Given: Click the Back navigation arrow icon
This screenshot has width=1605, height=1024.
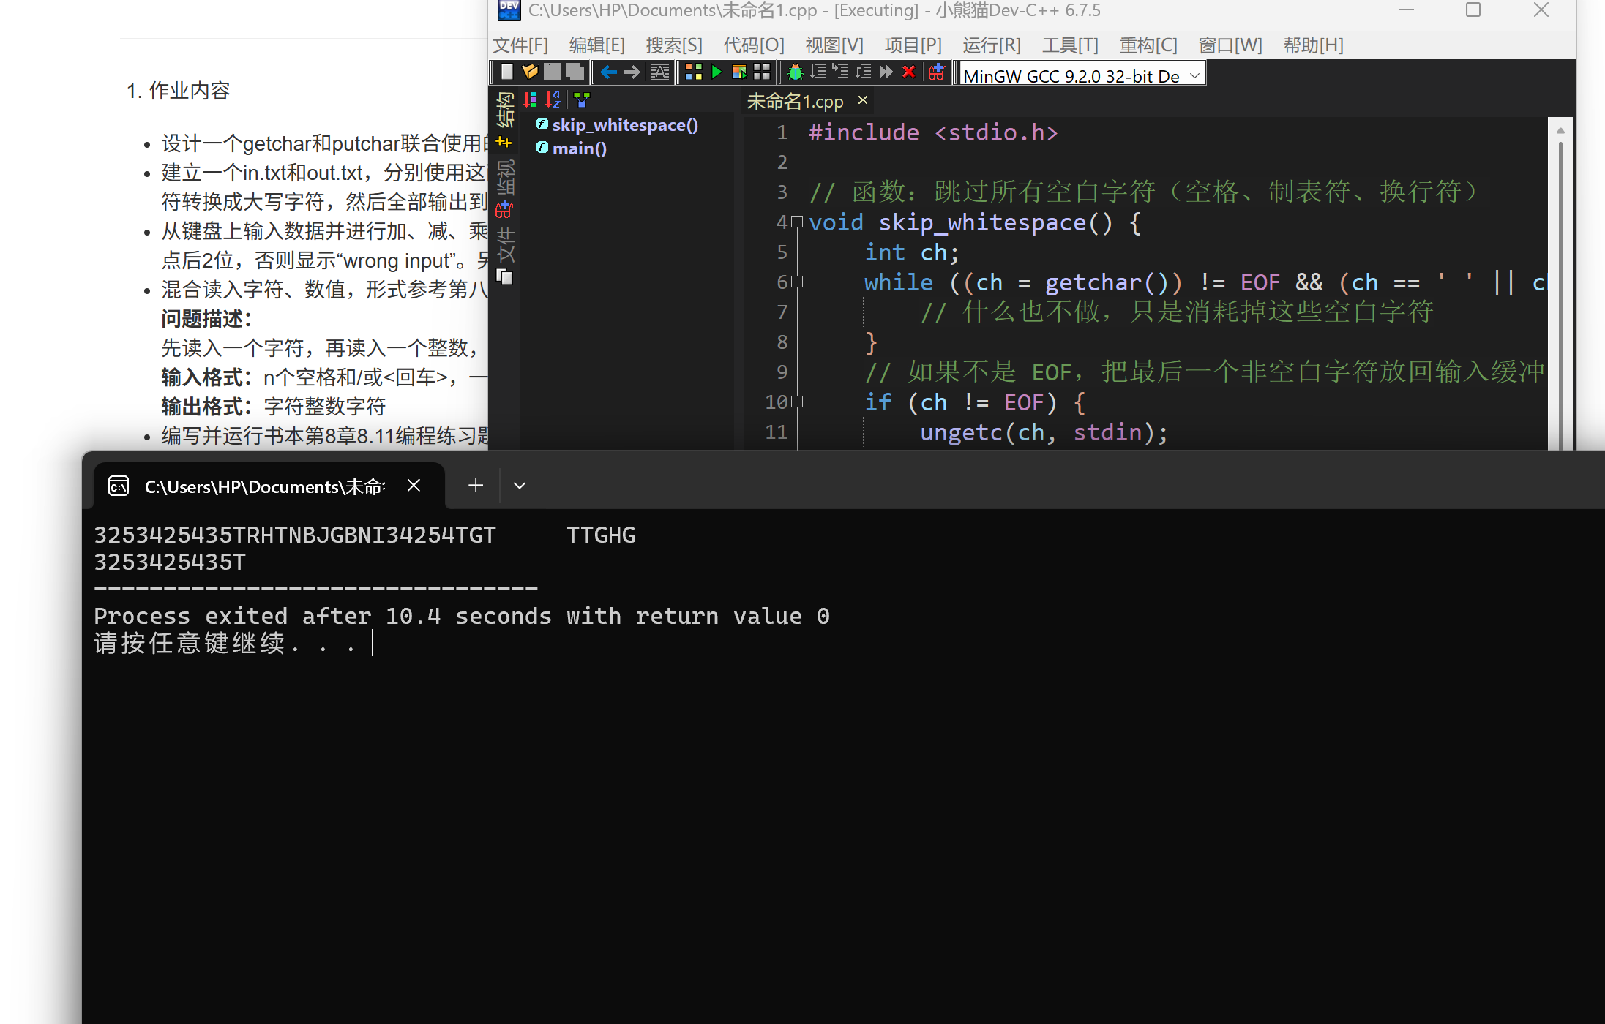Looking at the screenshot, I should coord(609,72).
